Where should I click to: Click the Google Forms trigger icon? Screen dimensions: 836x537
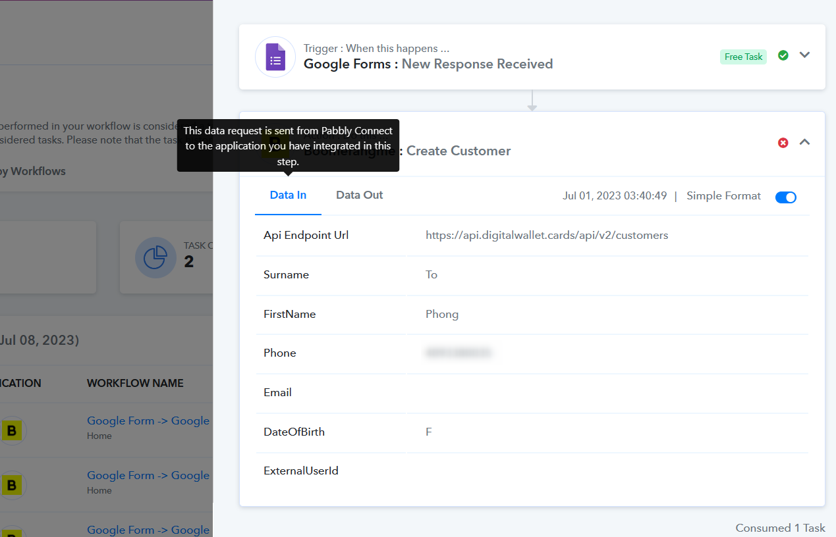(x=275, y=57)
